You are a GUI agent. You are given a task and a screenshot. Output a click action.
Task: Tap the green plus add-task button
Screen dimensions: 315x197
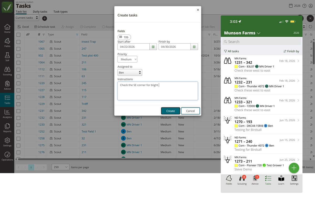pos(294,168)
